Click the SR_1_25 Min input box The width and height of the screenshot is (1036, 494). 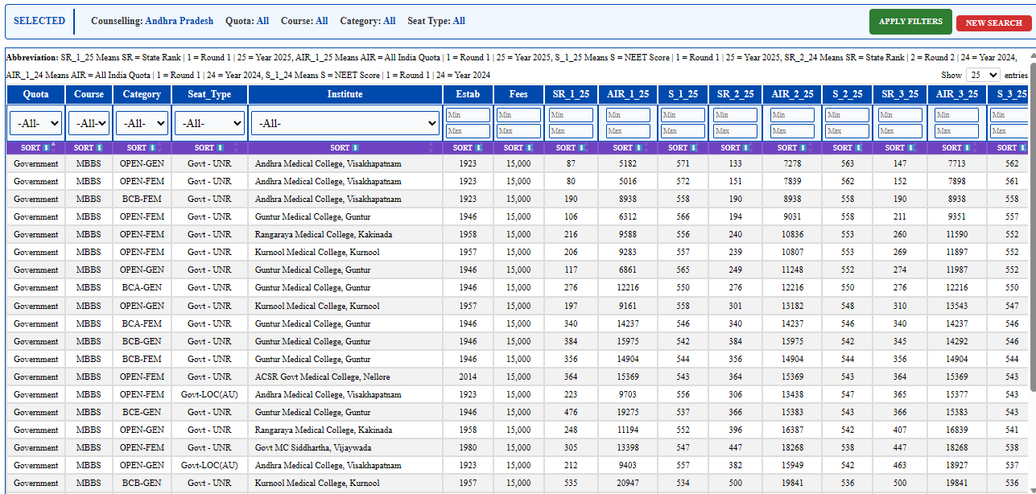pyautogui.click(x=571, y=115)
